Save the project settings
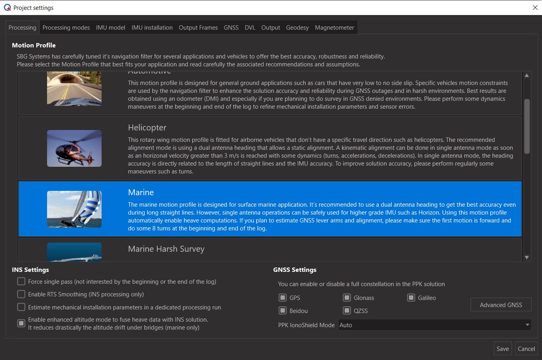Screen dimensions: 542x360 click(x=502, y=349)
